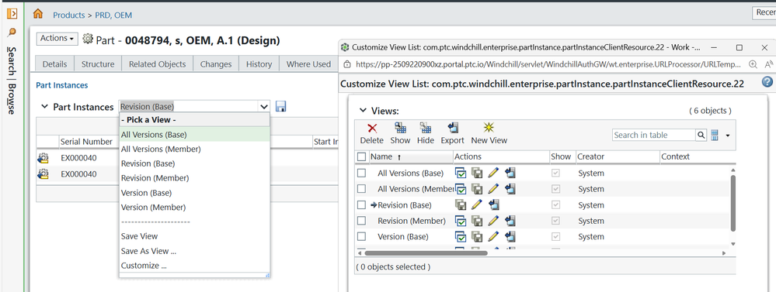Viewport: 776px width, 292px height.
Task: Click browser zoom icon in popup address bar
Action: pyautogui.click(x=753, y=64)
